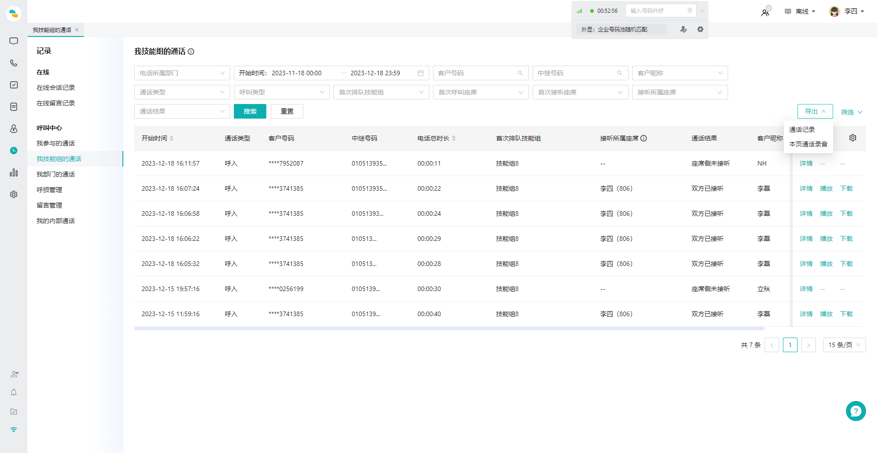
Task: Select page 1 in pagination
Action: pos(790,345)
